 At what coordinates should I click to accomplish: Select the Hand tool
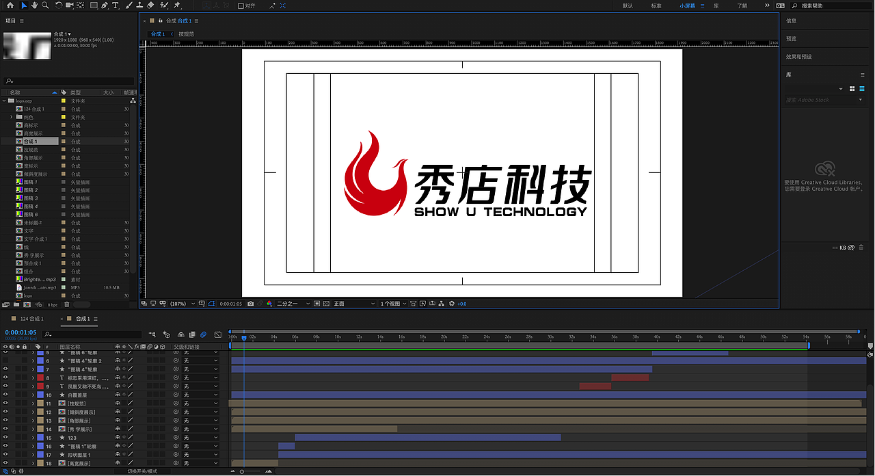click(35, 5)
